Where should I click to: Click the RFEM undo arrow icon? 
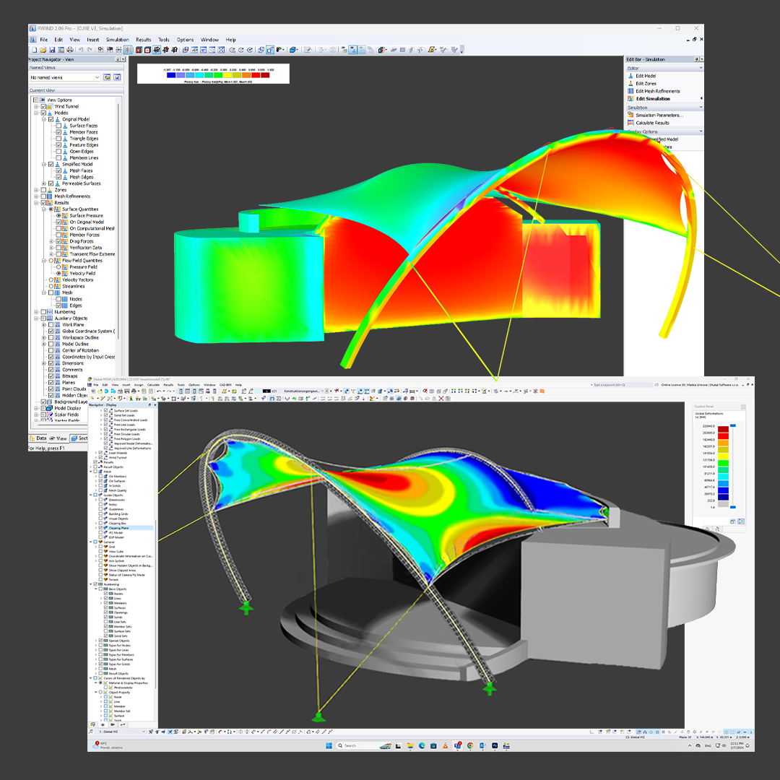tap(158, 391)
